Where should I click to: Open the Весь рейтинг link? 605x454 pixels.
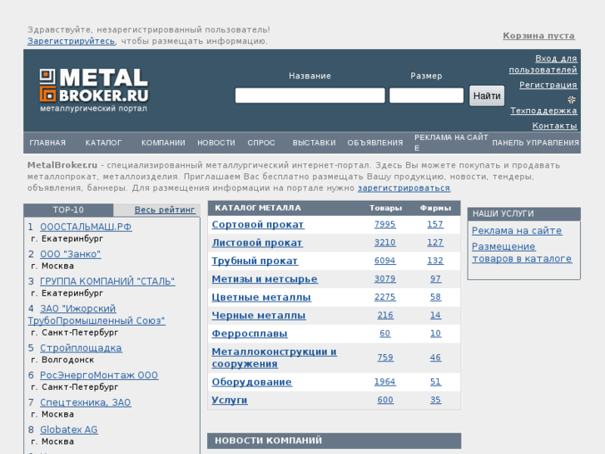pyautogui.click(x=165, y=210)
